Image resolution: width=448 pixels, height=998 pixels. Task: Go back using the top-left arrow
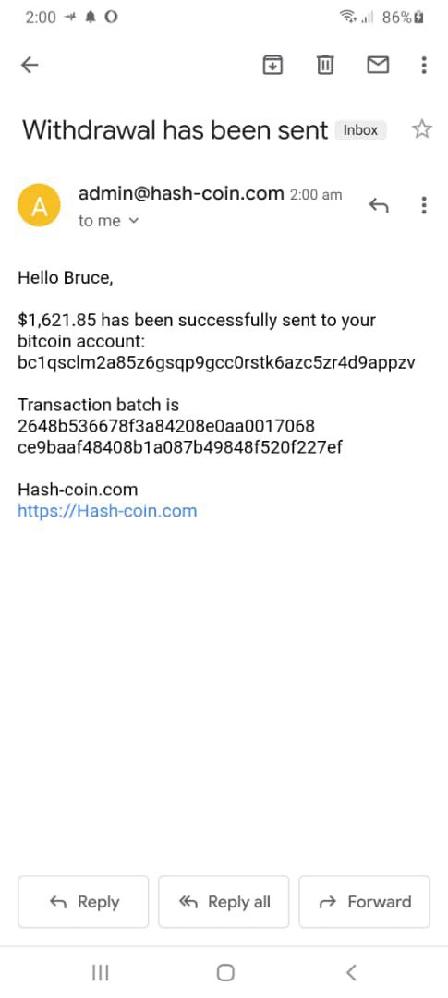coord(30,65)
